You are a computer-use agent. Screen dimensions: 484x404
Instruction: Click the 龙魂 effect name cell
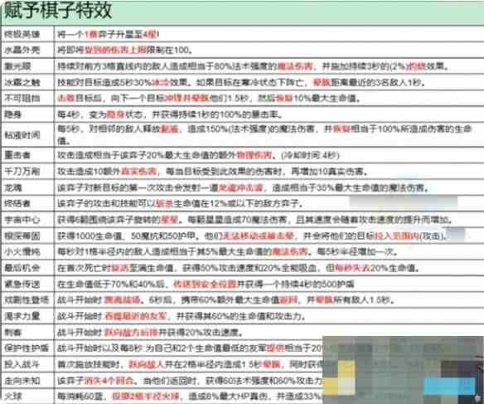(28, 187)
